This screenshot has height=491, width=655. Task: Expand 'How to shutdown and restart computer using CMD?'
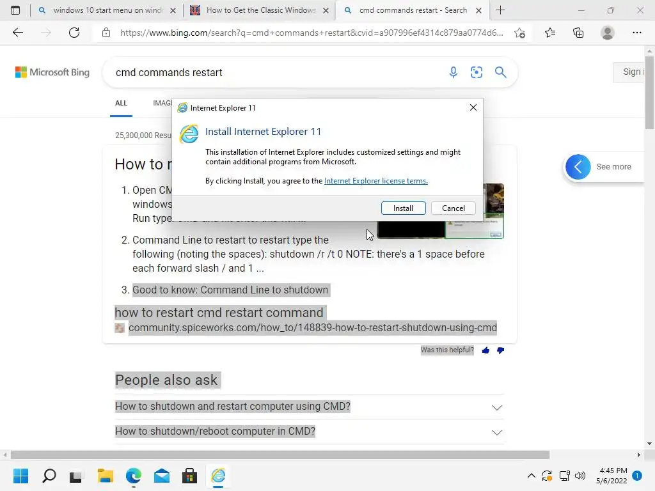[309, 407]
